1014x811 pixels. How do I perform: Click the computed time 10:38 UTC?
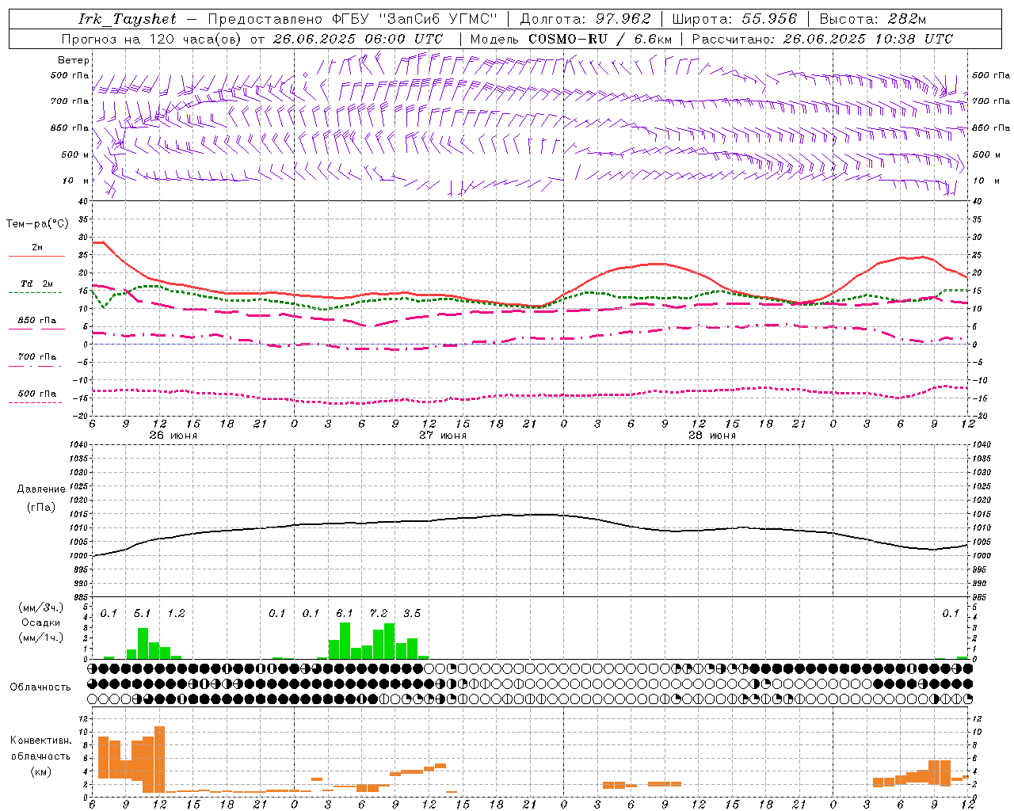pyautogui.click(x=913, y=39)
